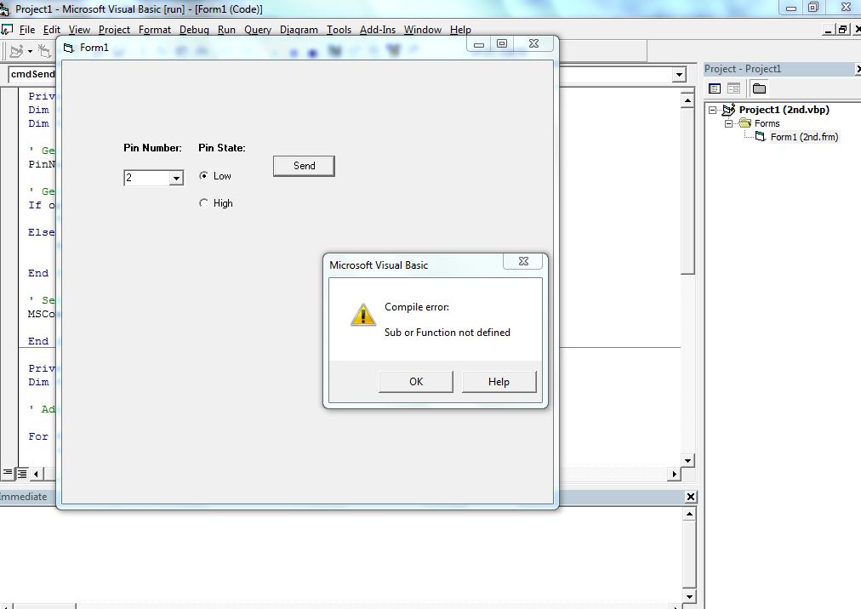This screenshot has width=861, height=609.
Task: Click the Form1 window title bar icon
Action: click(69, 48)
